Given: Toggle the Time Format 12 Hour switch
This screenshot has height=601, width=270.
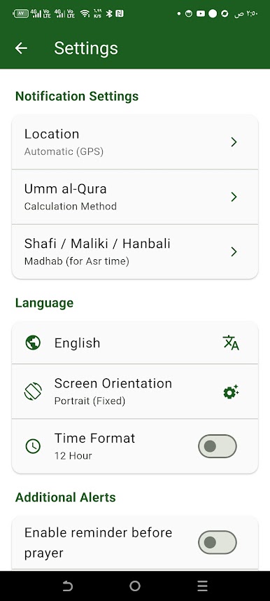Looking at the screenshot, I should coord(217,446).
